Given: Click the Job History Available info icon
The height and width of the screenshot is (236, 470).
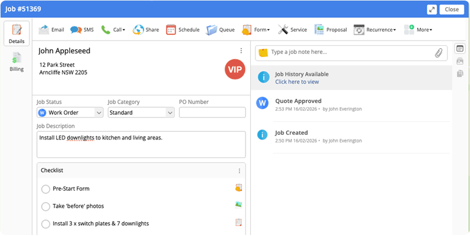Looking at the screenshot, I should coord(264,77).
